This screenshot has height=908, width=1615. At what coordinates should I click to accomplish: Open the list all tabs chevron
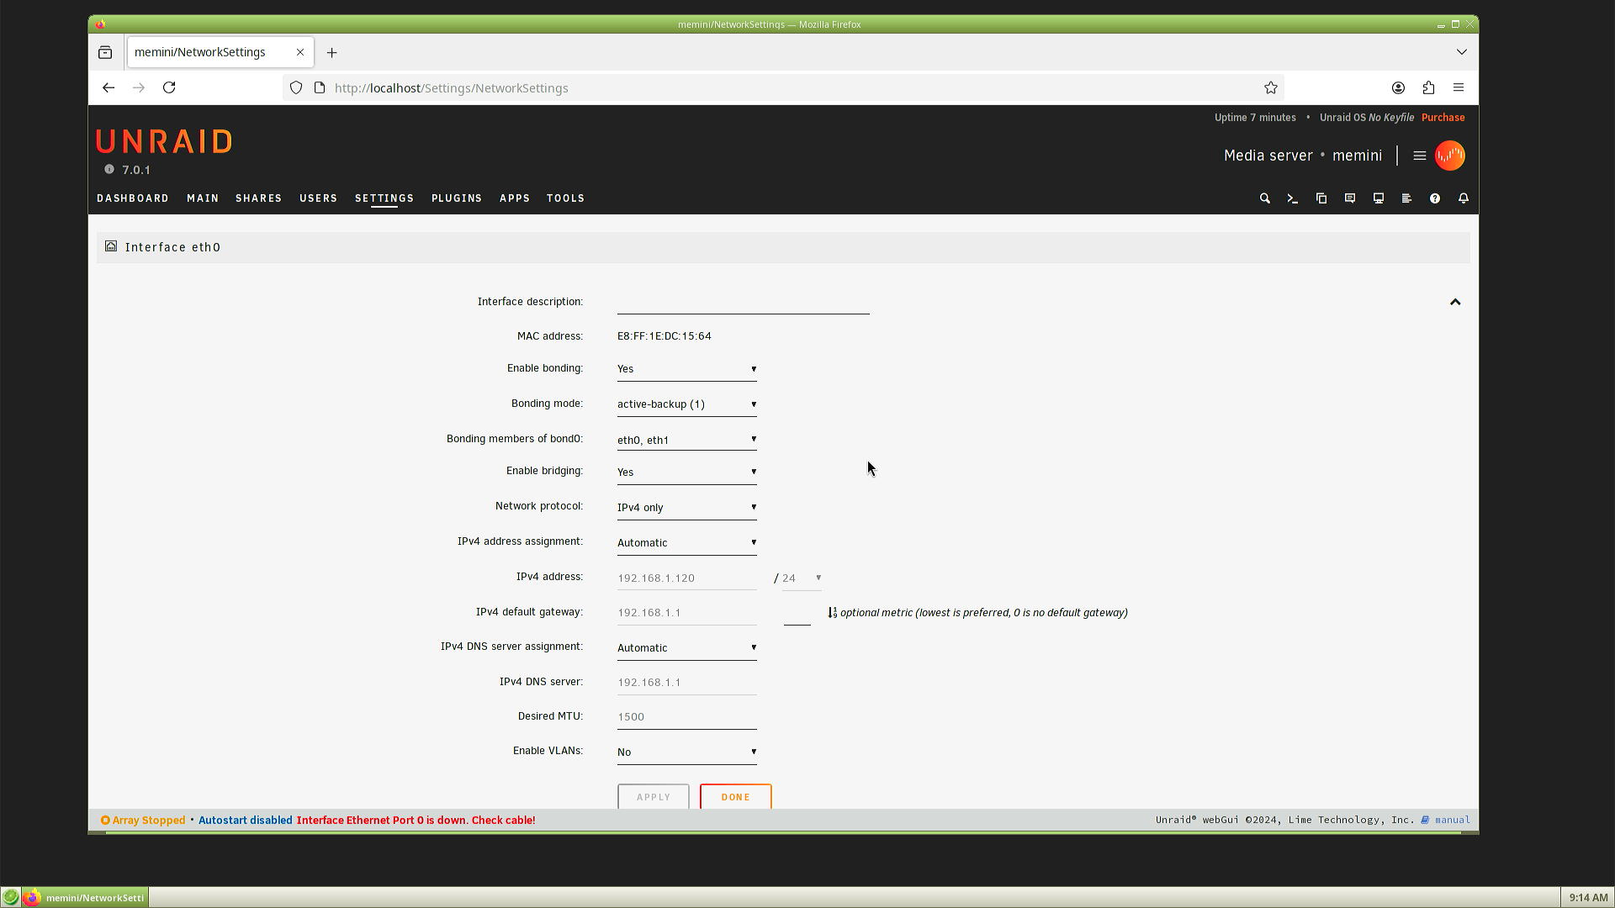1462,52
